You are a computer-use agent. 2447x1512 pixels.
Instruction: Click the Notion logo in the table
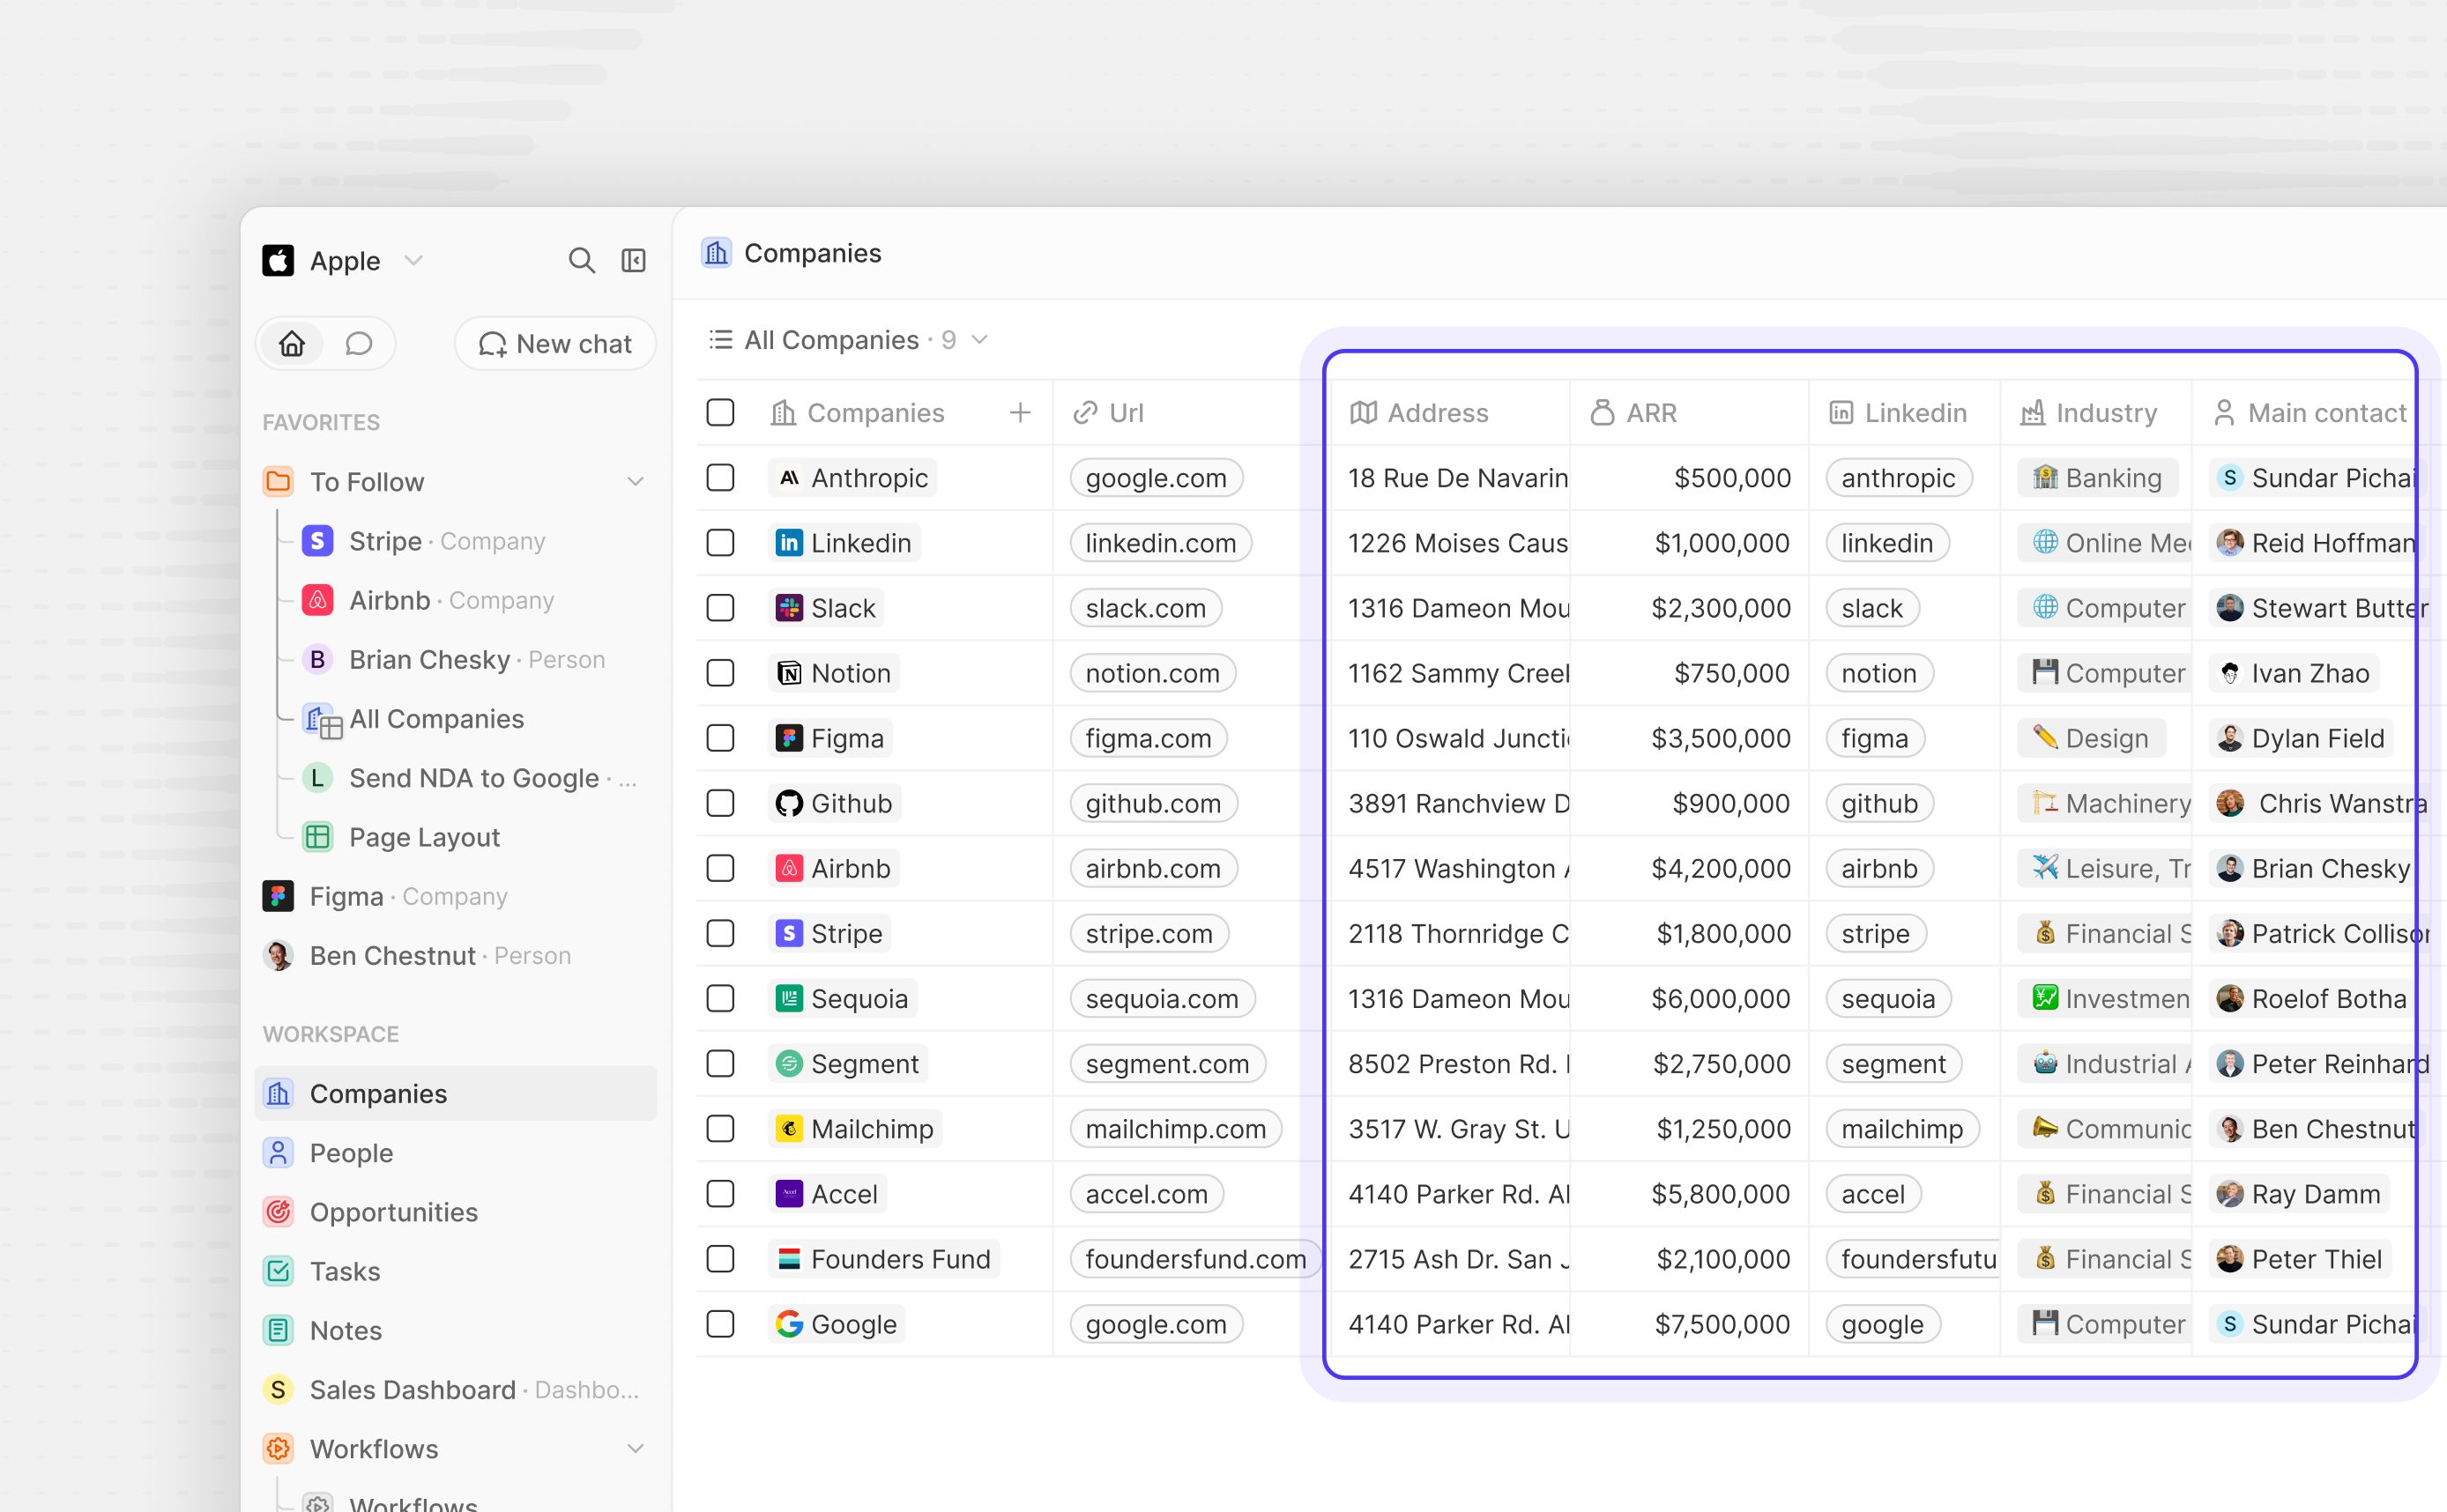[x=789, y=673]
